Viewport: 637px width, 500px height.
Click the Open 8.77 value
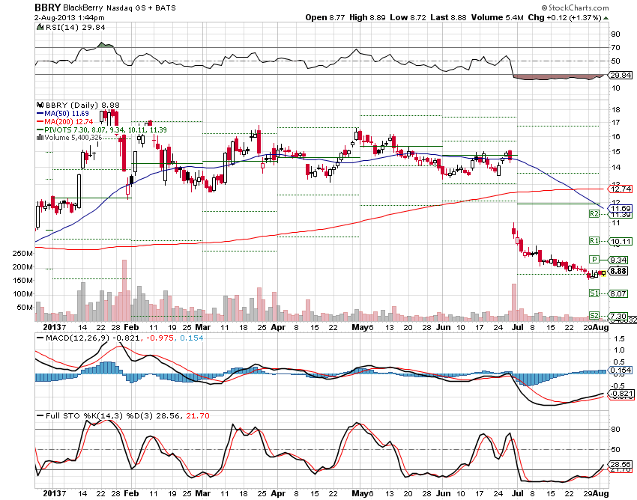point(325,17)
